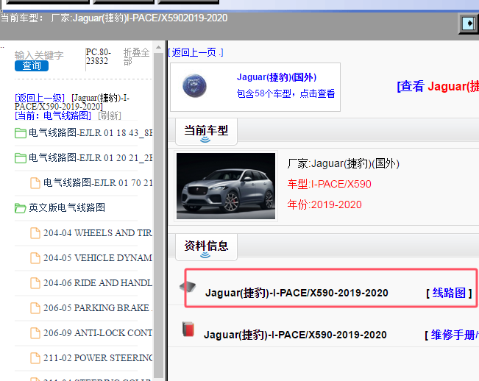Click file icon of 204-05 VEHICLE row
Viewport: 479px width, 381px height.
point(35,258)
